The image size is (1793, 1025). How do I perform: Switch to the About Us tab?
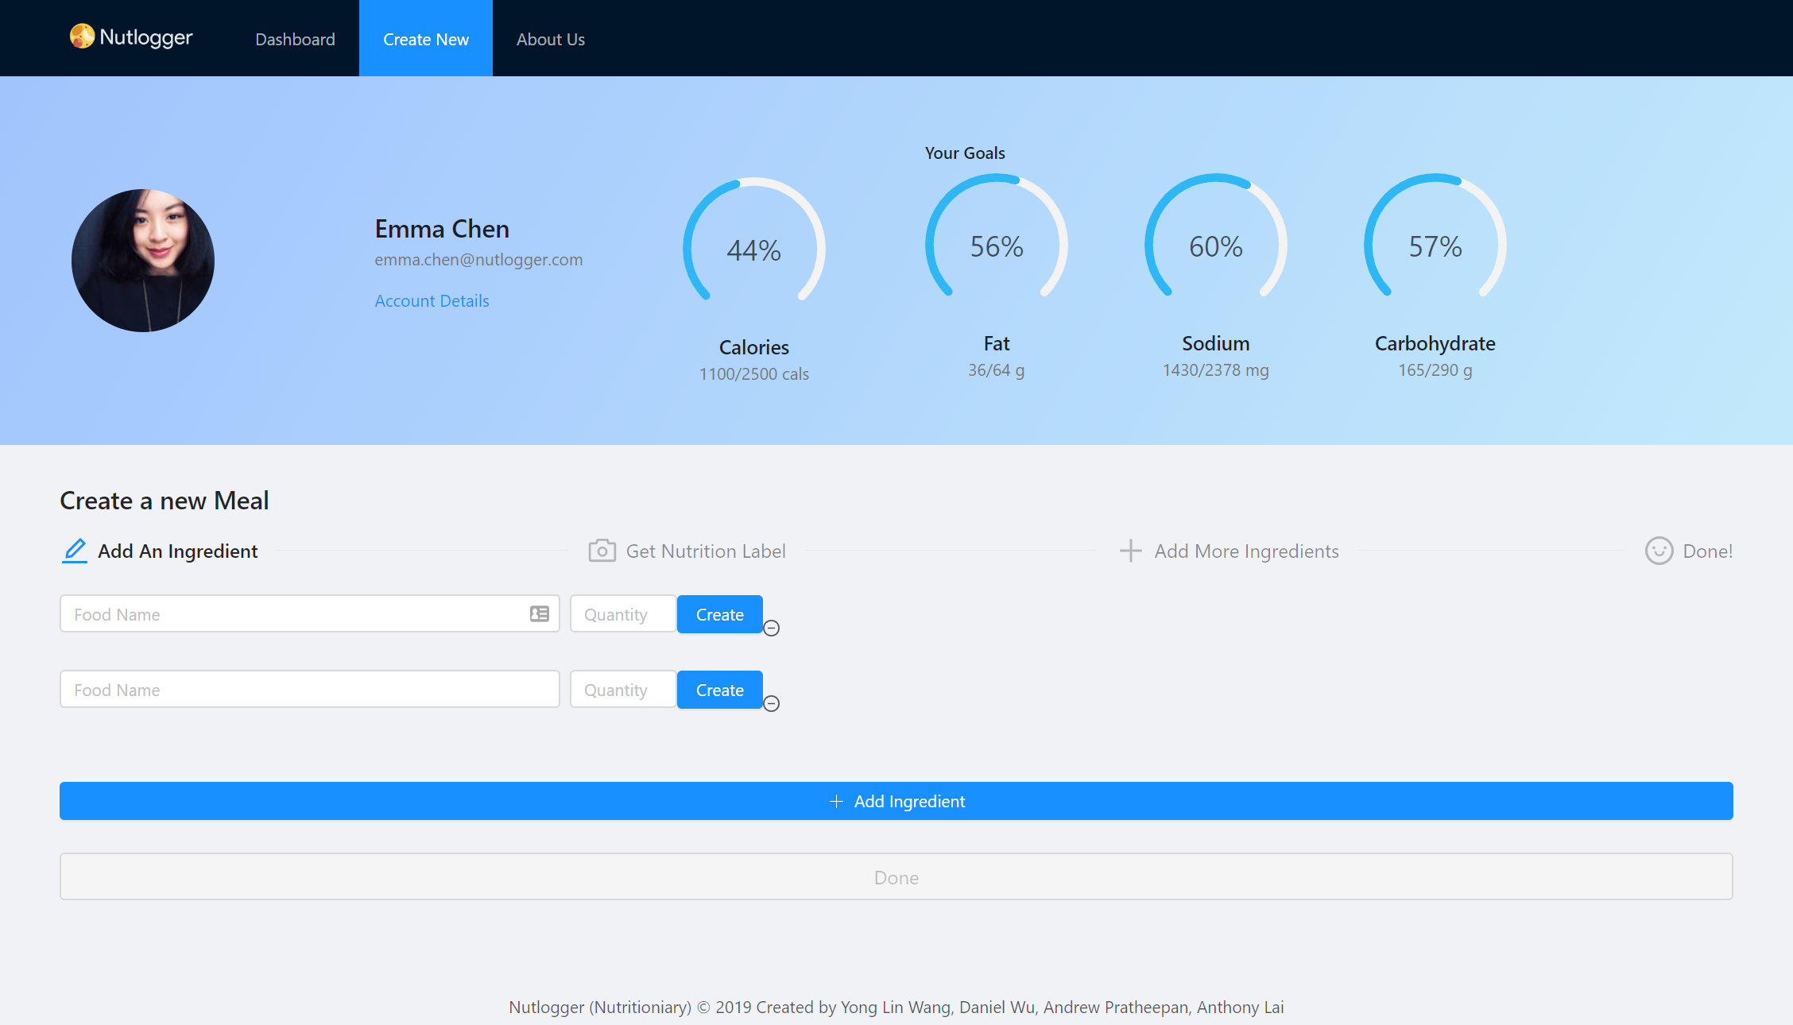tap(550, 39)
